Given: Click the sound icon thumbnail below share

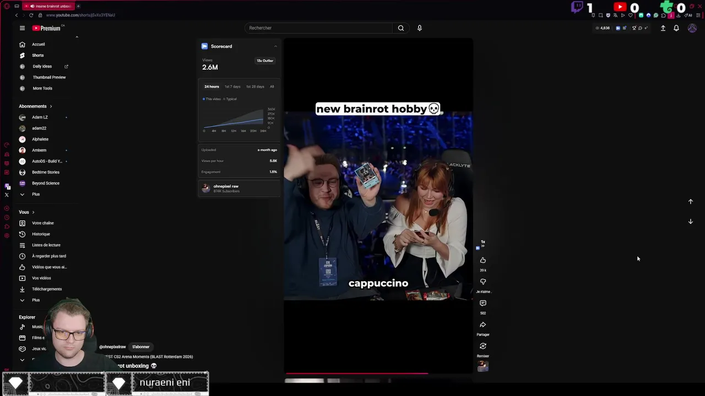Looking at the screenshot, I should tap(483, 366).
